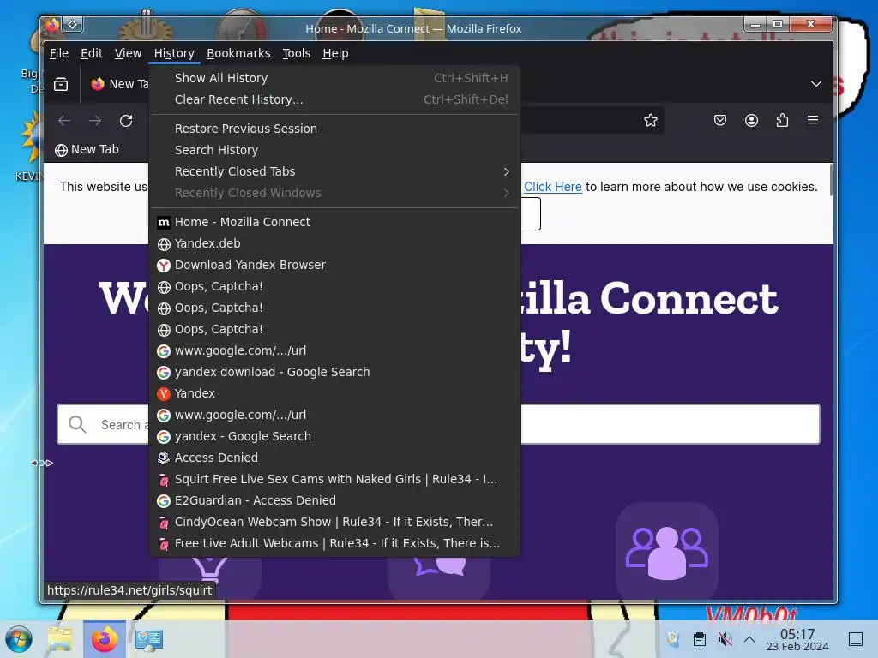The width and height of the screenshot is (878, 658).
Task: Open Download Yandex Browser history entry
Action: tap(335, 265)
